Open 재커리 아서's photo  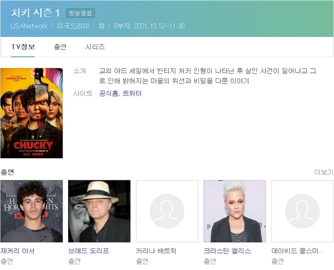coord(31,211)
